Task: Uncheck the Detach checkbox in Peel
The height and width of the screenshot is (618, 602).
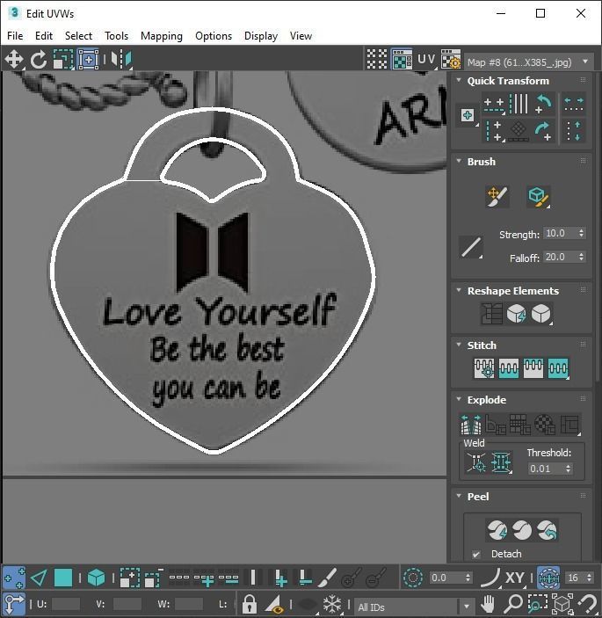Action: tap(476, 554)
